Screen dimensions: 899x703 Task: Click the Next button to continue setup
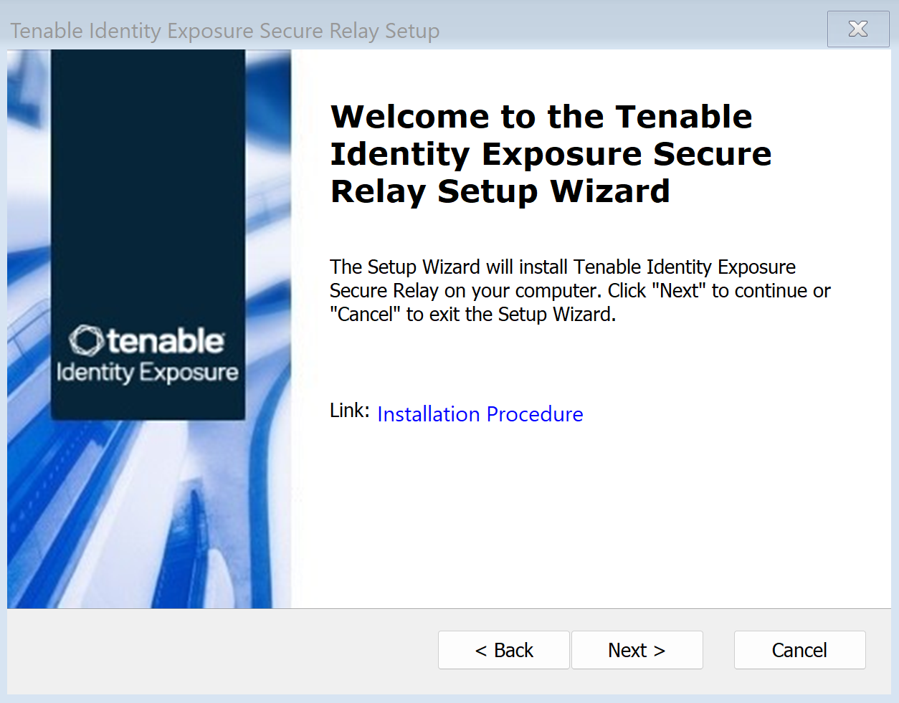(637, 650)
